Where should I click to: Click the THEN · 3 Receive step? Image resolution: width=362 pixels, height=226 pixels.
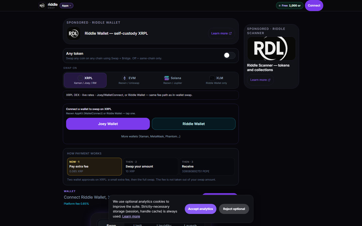(207, 166)
